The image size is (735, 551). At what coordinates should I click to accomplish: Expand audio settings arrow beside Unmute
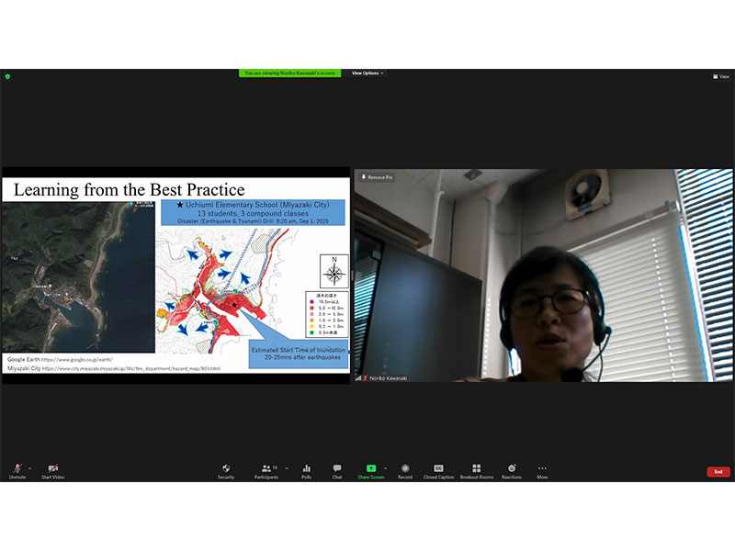pos(29,467)
